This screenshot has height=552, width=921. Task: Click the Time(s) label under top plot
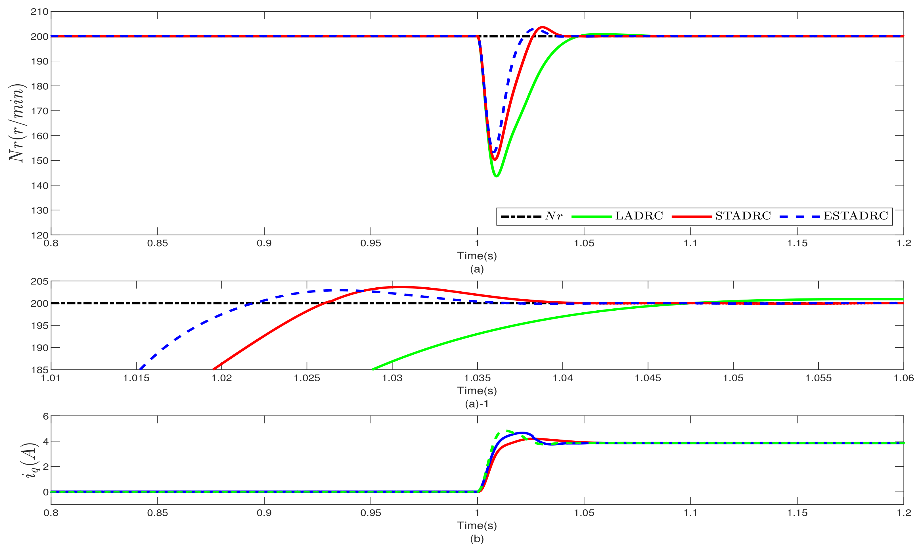[477, 256]
